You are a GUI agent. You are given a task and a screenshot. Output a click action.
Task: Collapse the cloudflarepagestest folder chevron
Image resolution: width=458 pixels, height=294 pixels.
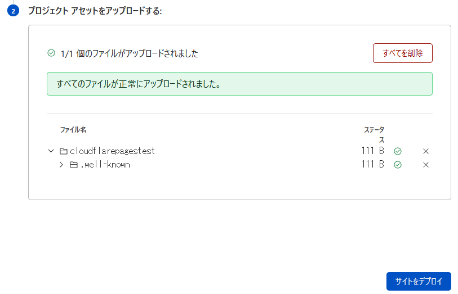pos(51,151)
